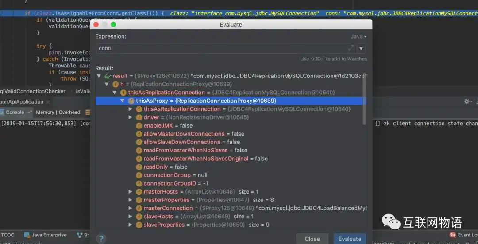Viewport: 478px width, 244px height.
Task: Expand the expression field with the resize icon
Action: tap(351, 48)
